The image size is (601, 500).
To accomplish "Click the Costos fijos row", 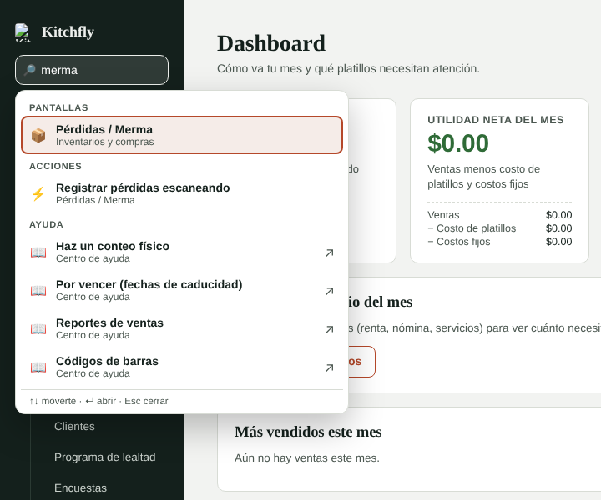I will (x=499, y=242).
